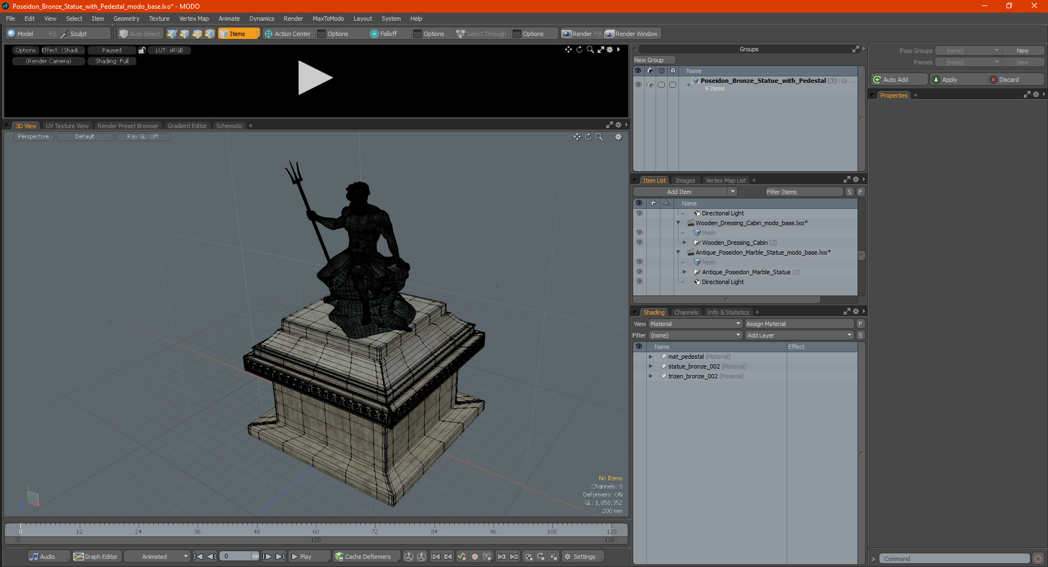Open timeline Settings
The height and width of the screenshot is (567, 1048).
click(x=583, y=557)
